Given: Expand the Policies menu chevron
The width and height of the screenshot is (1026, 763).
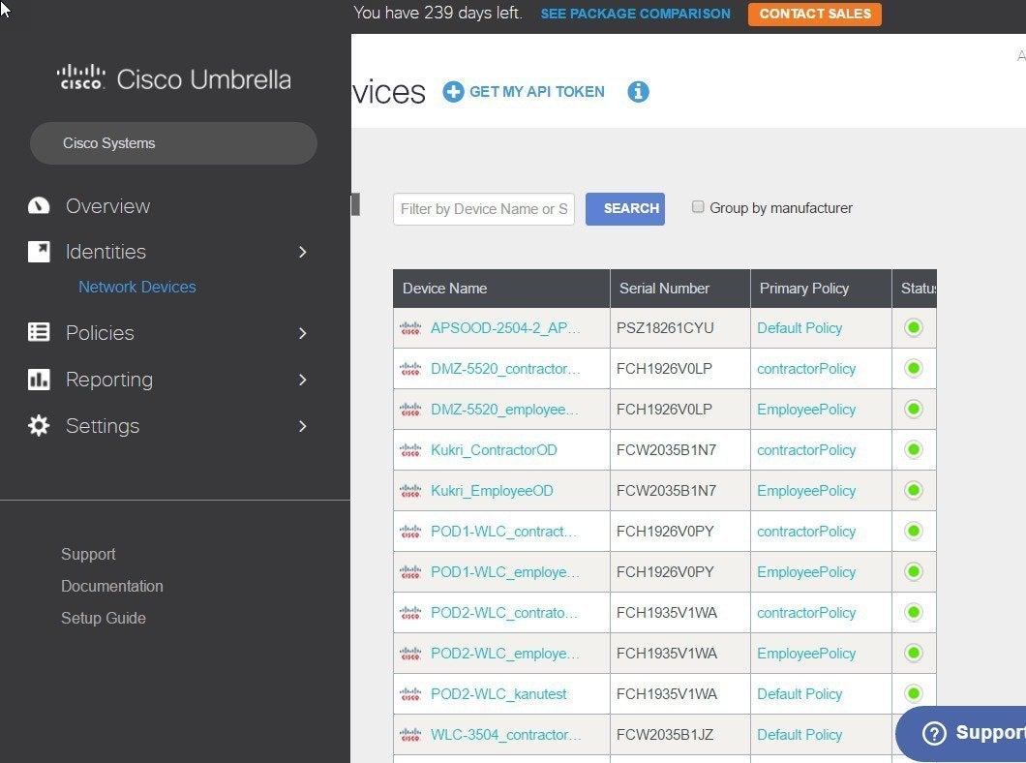Looking at the screenshot, I should coord(302,333).
